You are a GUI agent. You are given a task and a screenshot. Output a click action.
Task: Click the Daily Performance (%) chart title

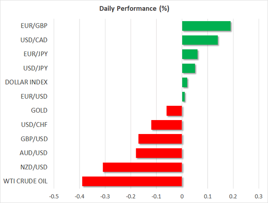[134, 9]
